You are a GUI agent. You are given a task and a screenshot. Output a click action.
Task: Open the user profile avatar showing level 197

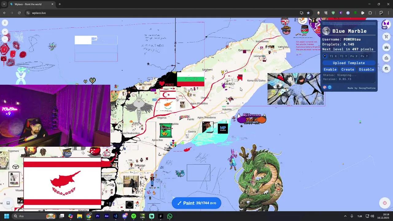[386, 25]
